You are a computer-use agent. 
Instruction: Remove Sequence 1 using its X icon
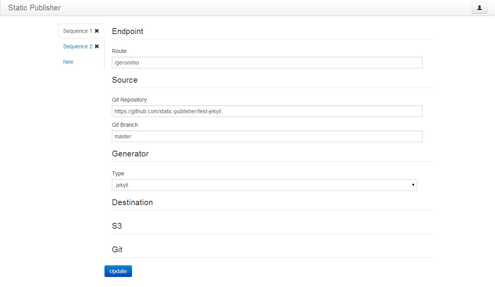96,31
